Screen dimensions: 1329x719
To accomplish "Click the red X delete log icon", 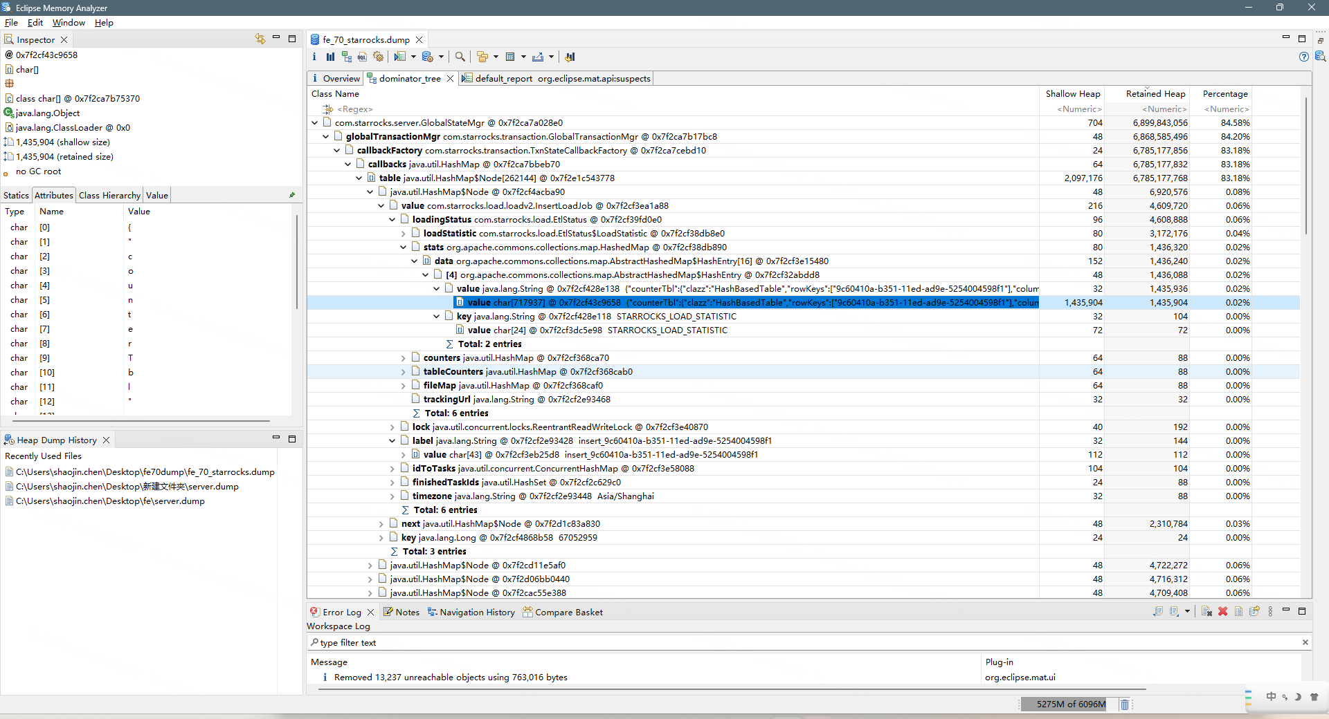I will point(1222,612).
